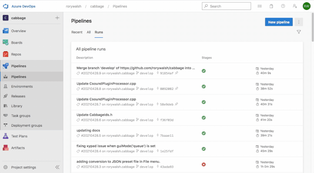Open Environments in the sidebar
Image resolution: width=314 pixels, height=173 pixels.
pos(31,86)
